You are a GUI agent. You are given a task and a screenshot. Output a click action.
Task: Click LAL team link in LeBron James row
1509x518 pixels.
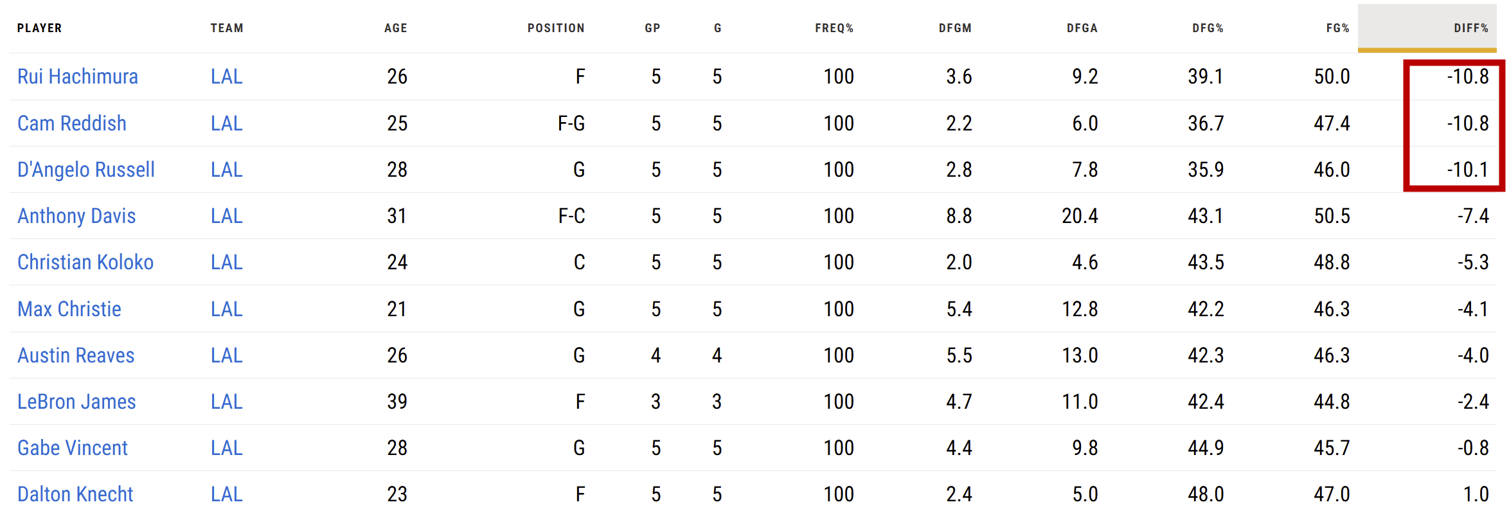(226, 402)
